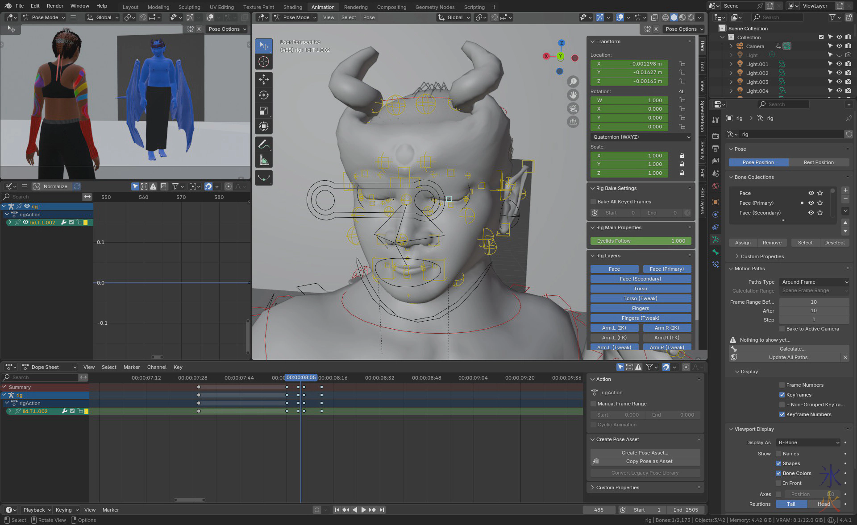
Task: Hide Face (Primary) bone collection
Action: (811, 203)
